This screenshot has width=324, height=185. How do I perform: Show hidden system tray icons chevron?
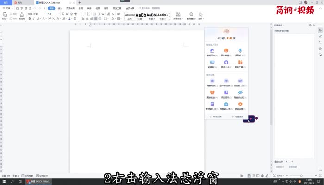(x=283, y=181)
